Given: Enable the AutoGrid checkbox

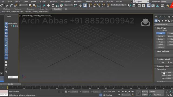Looking at the screenshot, I should click(160, 31).
